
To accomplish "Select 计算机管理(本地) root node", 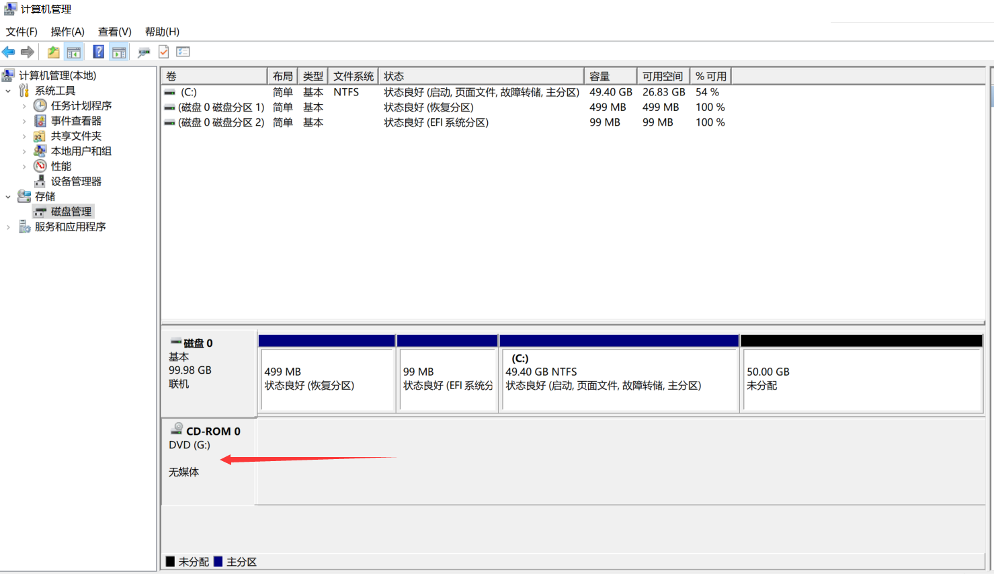I will click(x=57, y=75).
